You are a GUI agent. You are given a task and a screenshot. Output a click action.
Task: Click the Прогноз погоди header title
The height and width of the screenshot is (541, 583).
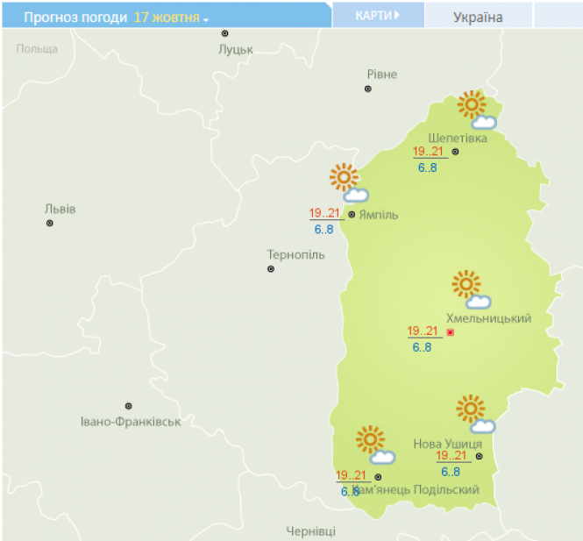click(75, 18)
